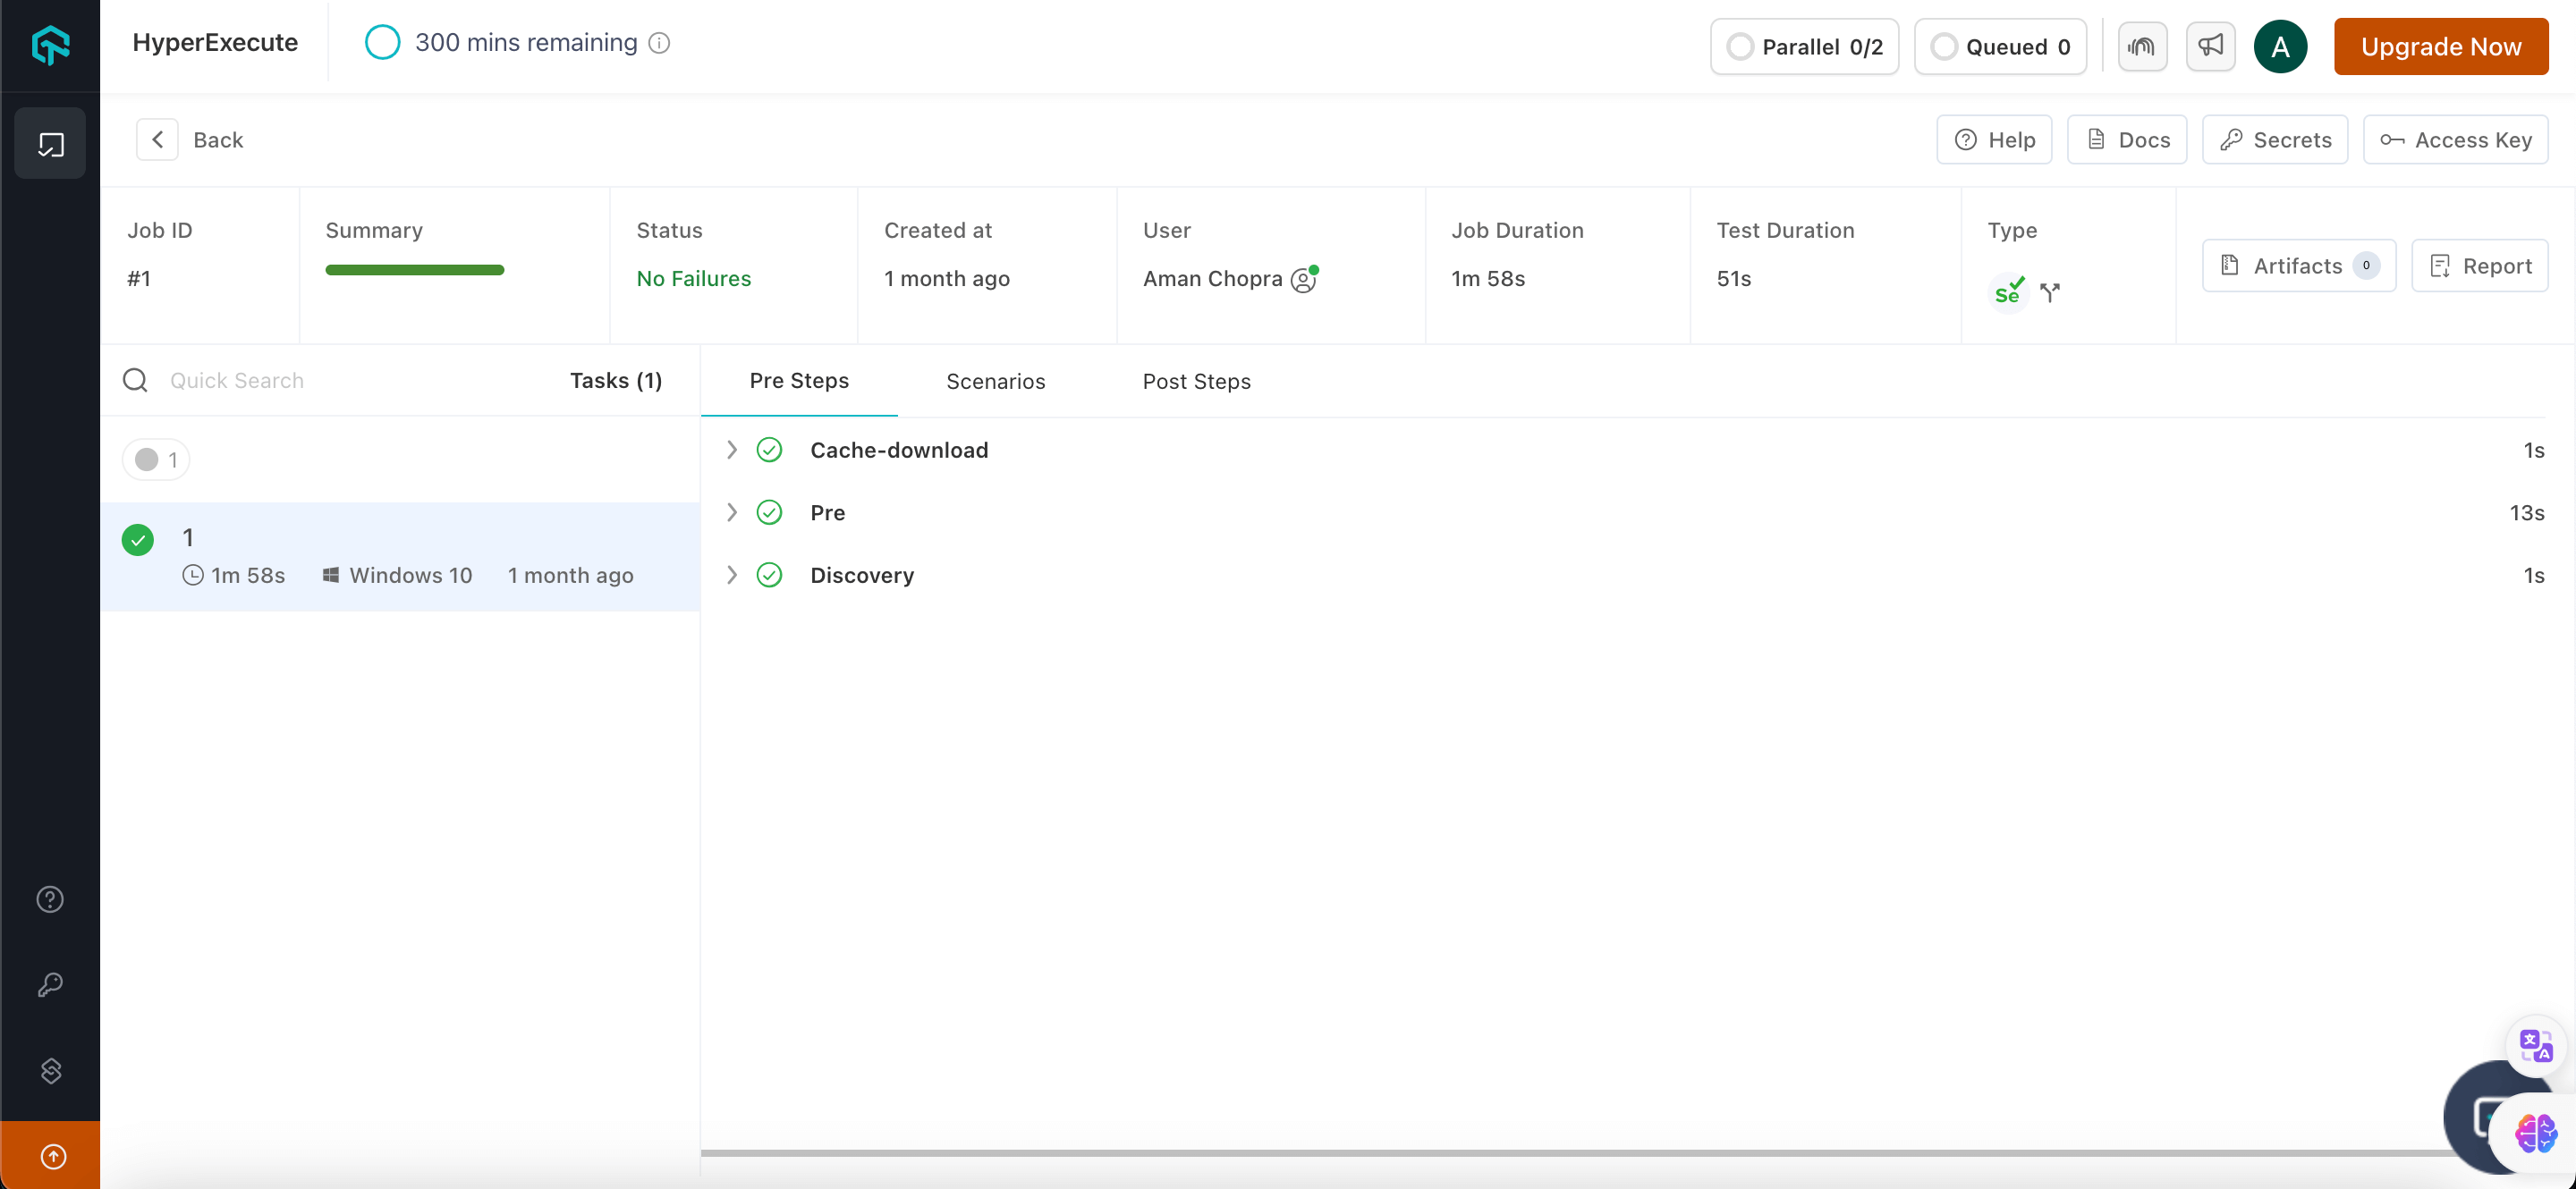Open the Artifacts button
2576x1189 pixels.
(2298, 265)
